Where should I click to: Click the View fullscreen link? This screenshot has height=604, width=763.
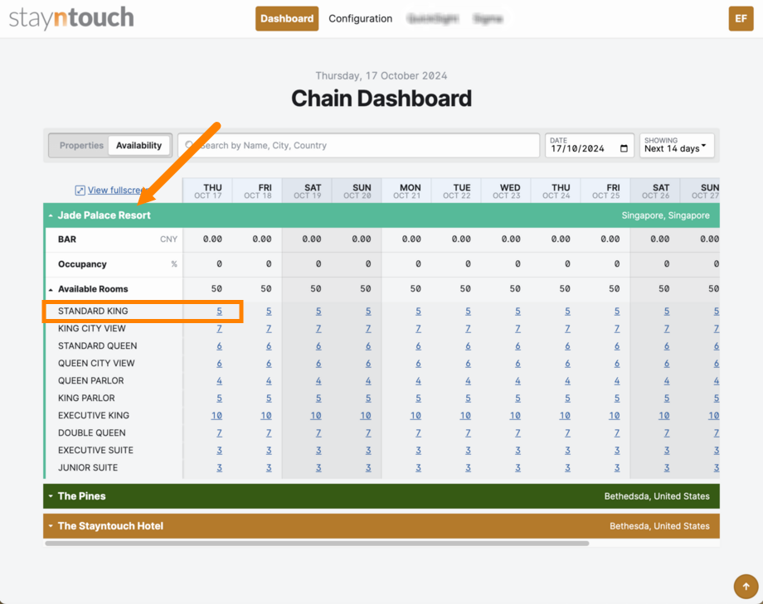click(117, 191)
